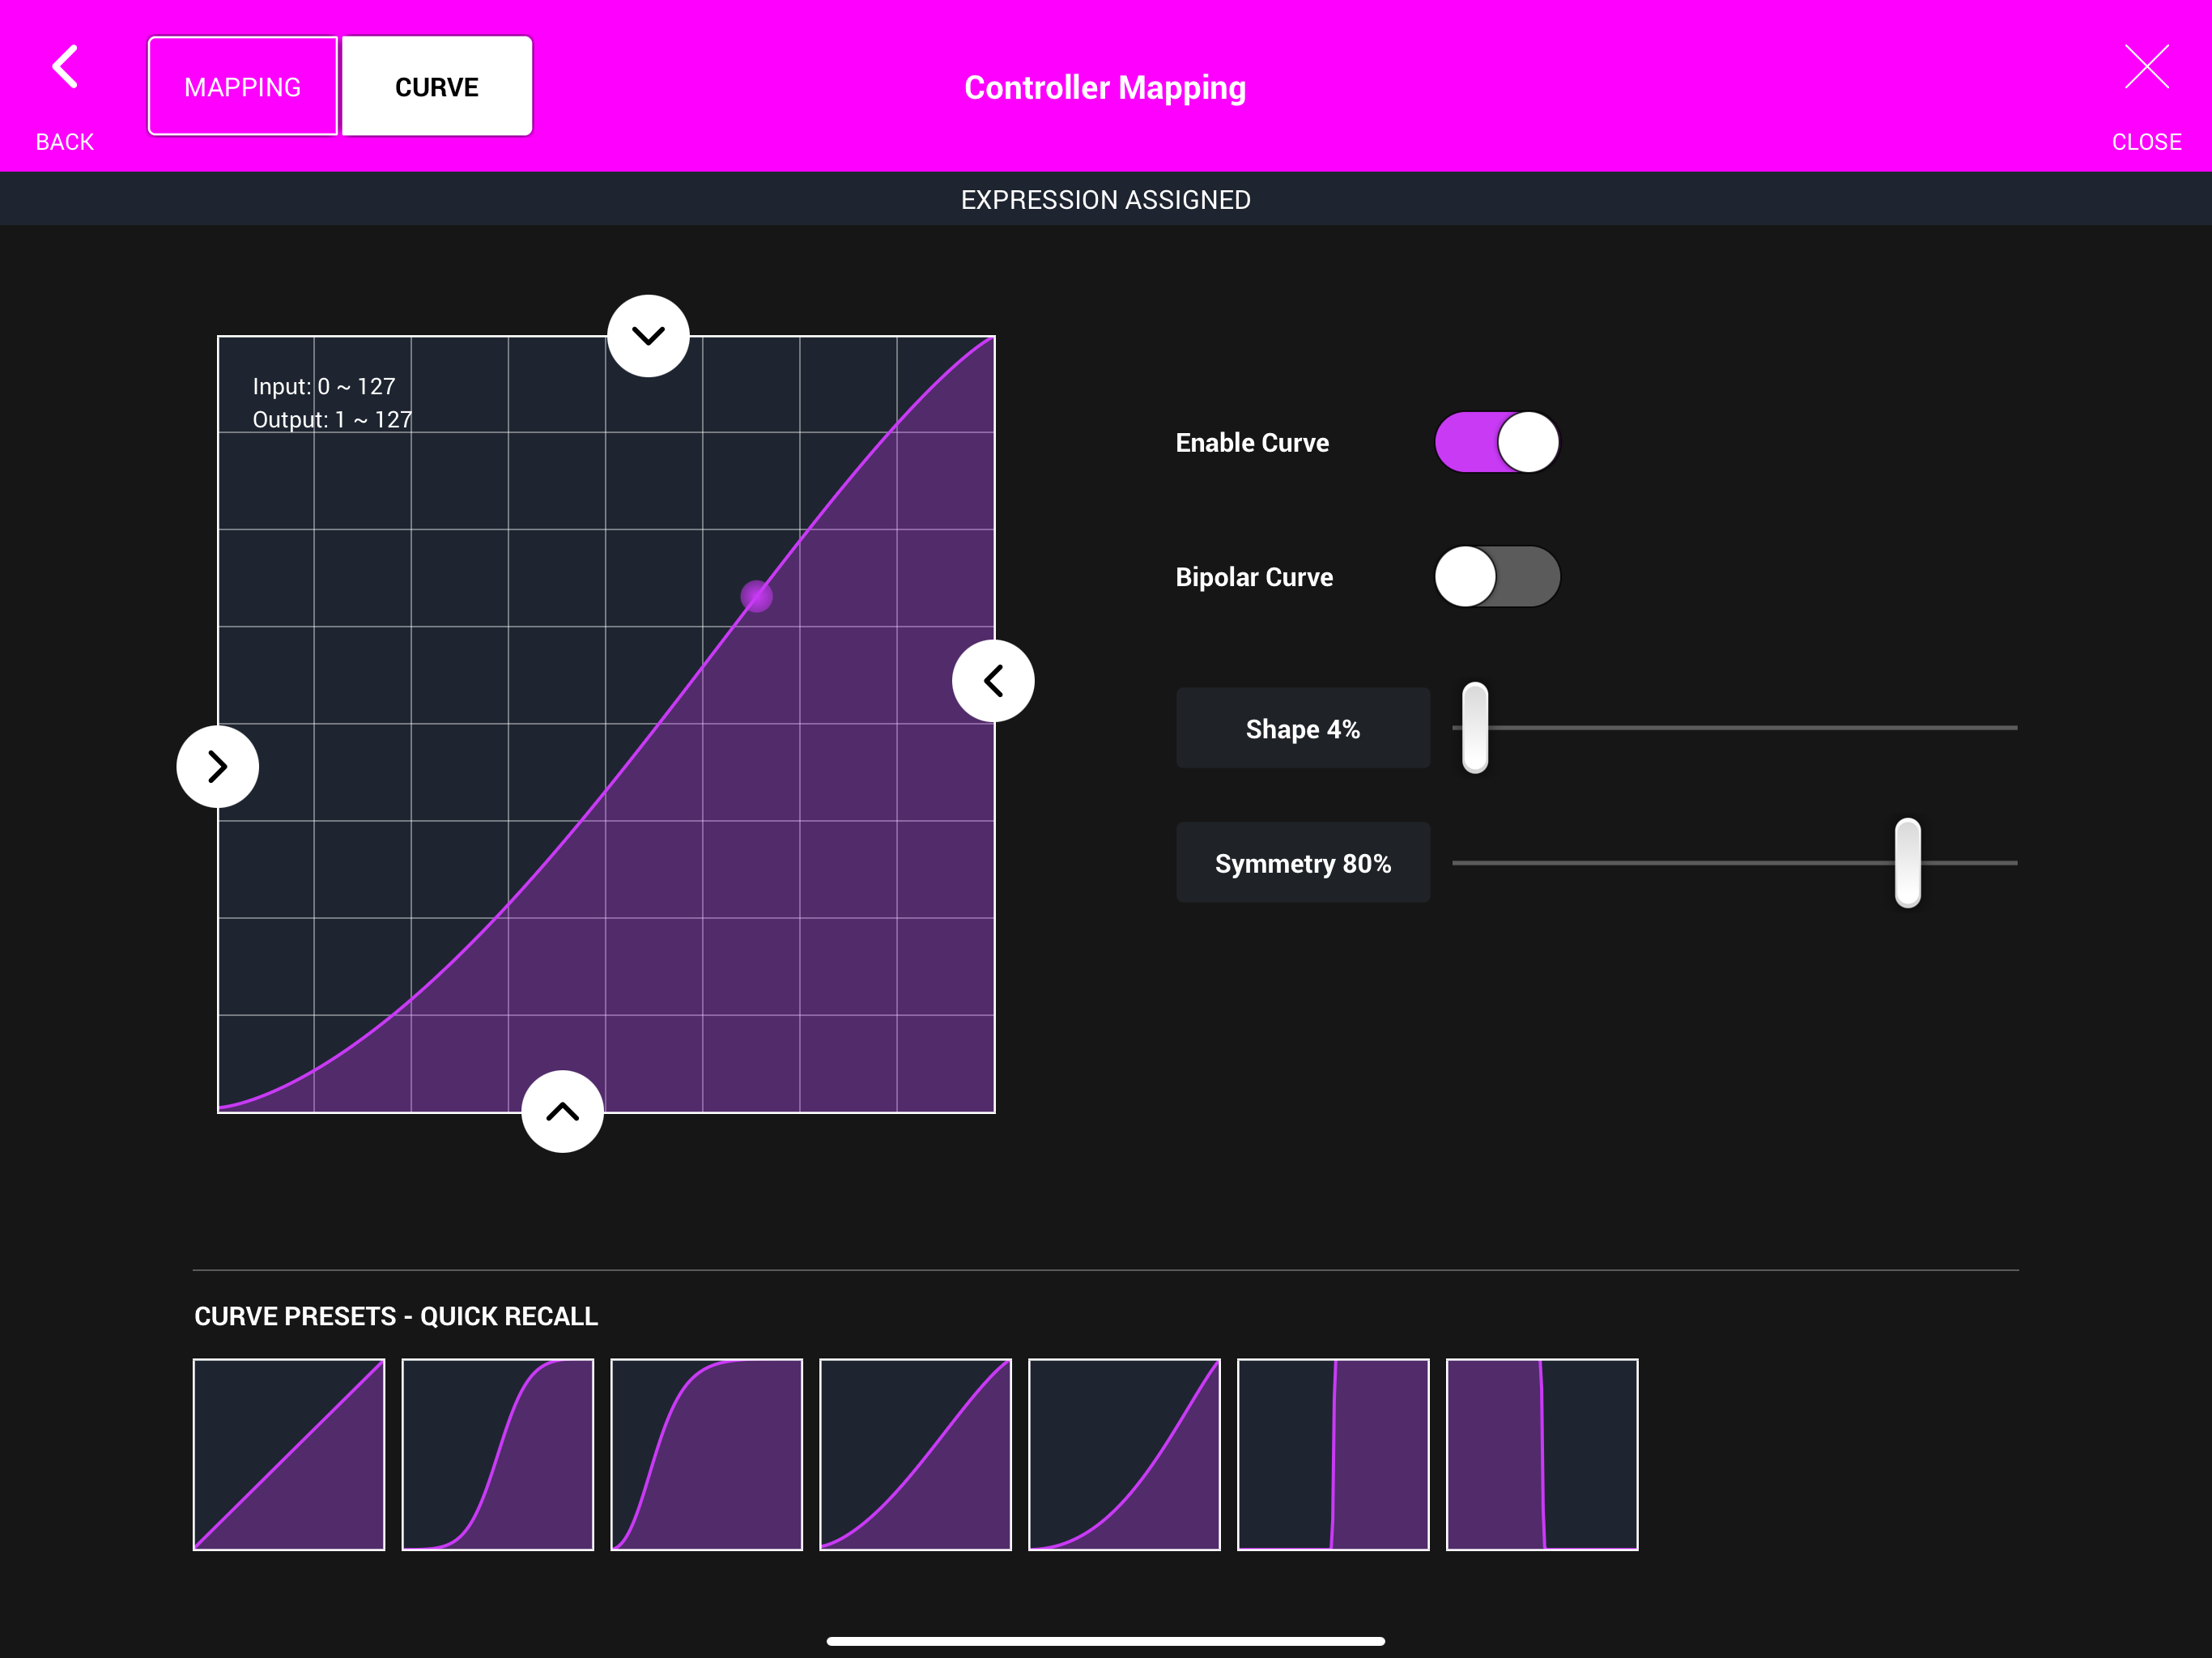Switch to the MAPPING tab
Viewport: 2212px width, 1658px height.
coord(243,87)
